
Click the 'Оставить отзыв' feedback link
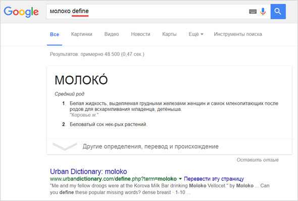[x=258, y=160]
